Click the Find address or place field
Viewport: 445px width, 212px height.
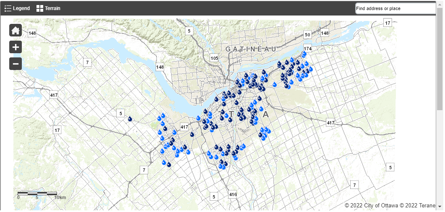[x=395, y=8]
